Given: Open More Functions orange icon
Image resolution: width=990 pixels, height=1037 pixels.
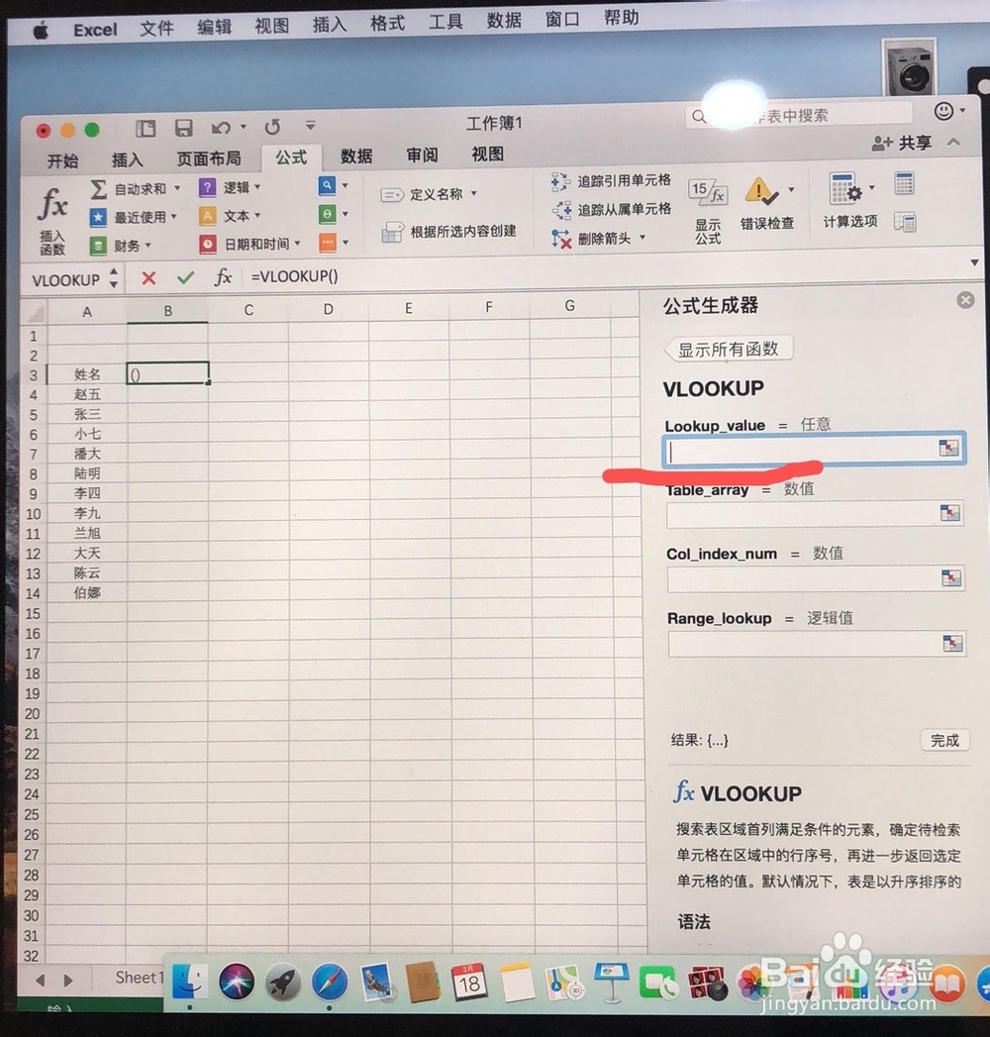Looking at the screenshot, I should pos(327,243).
